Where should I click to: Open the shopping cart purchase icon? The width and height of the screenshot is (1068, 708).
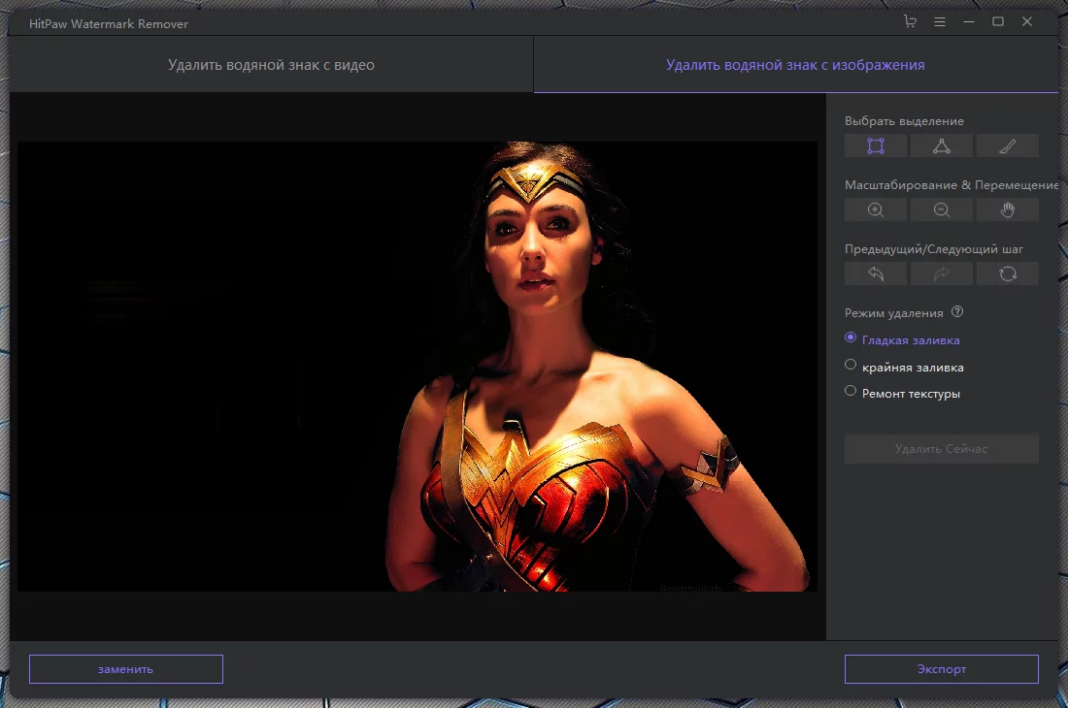910,21
